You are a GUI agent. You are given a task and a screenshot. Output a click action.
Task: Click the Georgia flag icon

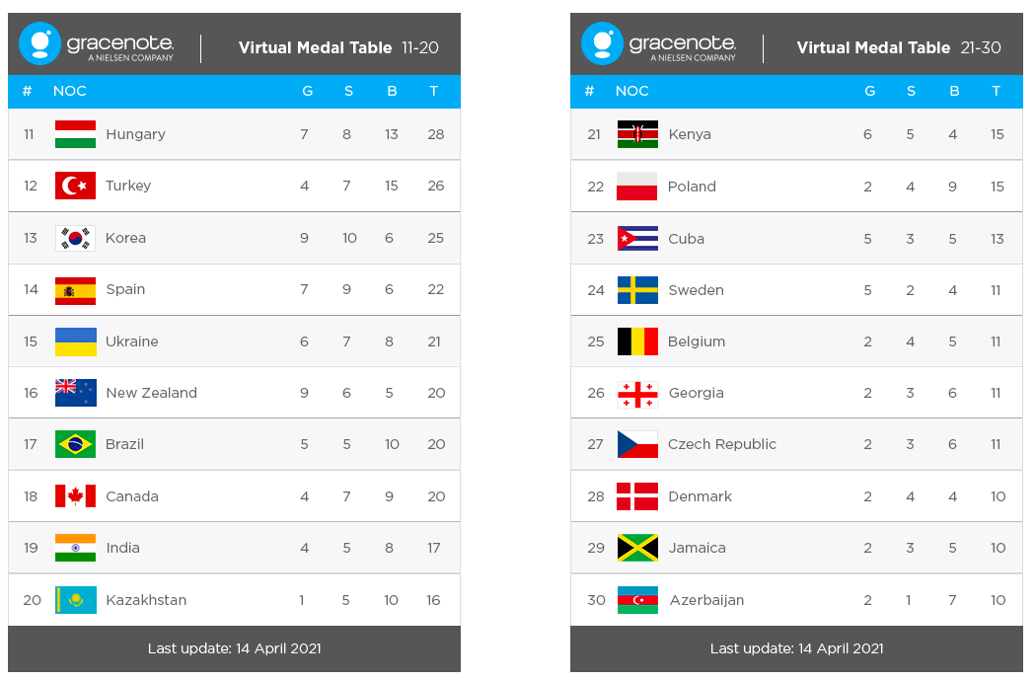point(637,393)
